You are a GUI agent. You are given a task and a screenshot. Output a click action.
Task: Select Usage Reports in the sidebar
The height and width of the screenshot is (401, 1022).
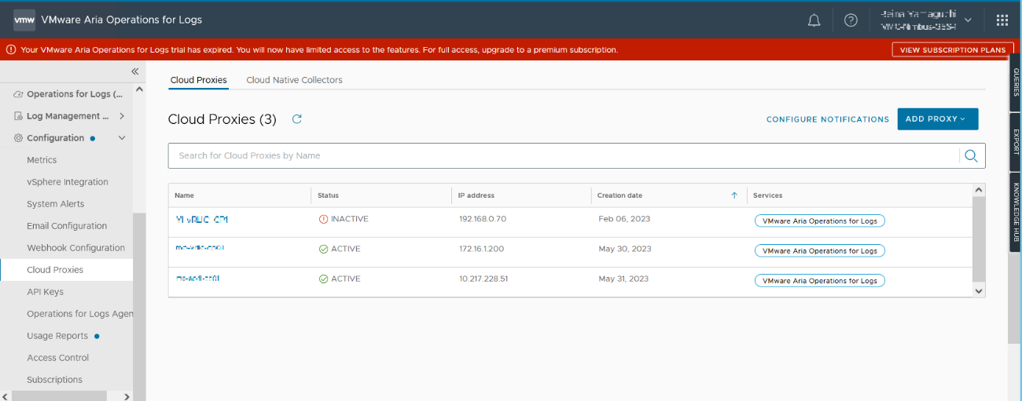(x=57, y=336)
